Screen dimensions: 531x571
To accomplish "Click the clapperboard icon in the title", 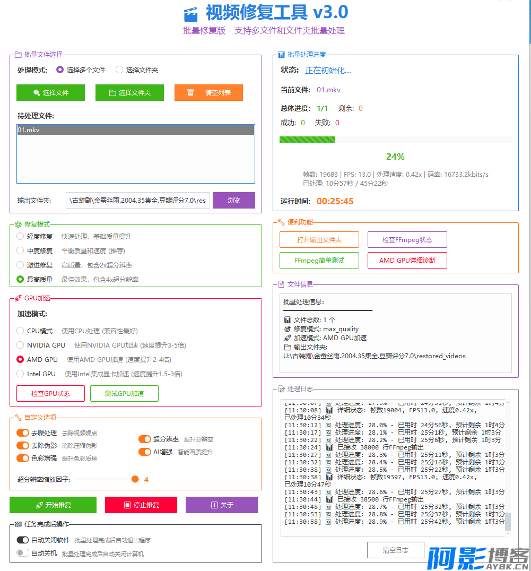I will tap(190, 14).
